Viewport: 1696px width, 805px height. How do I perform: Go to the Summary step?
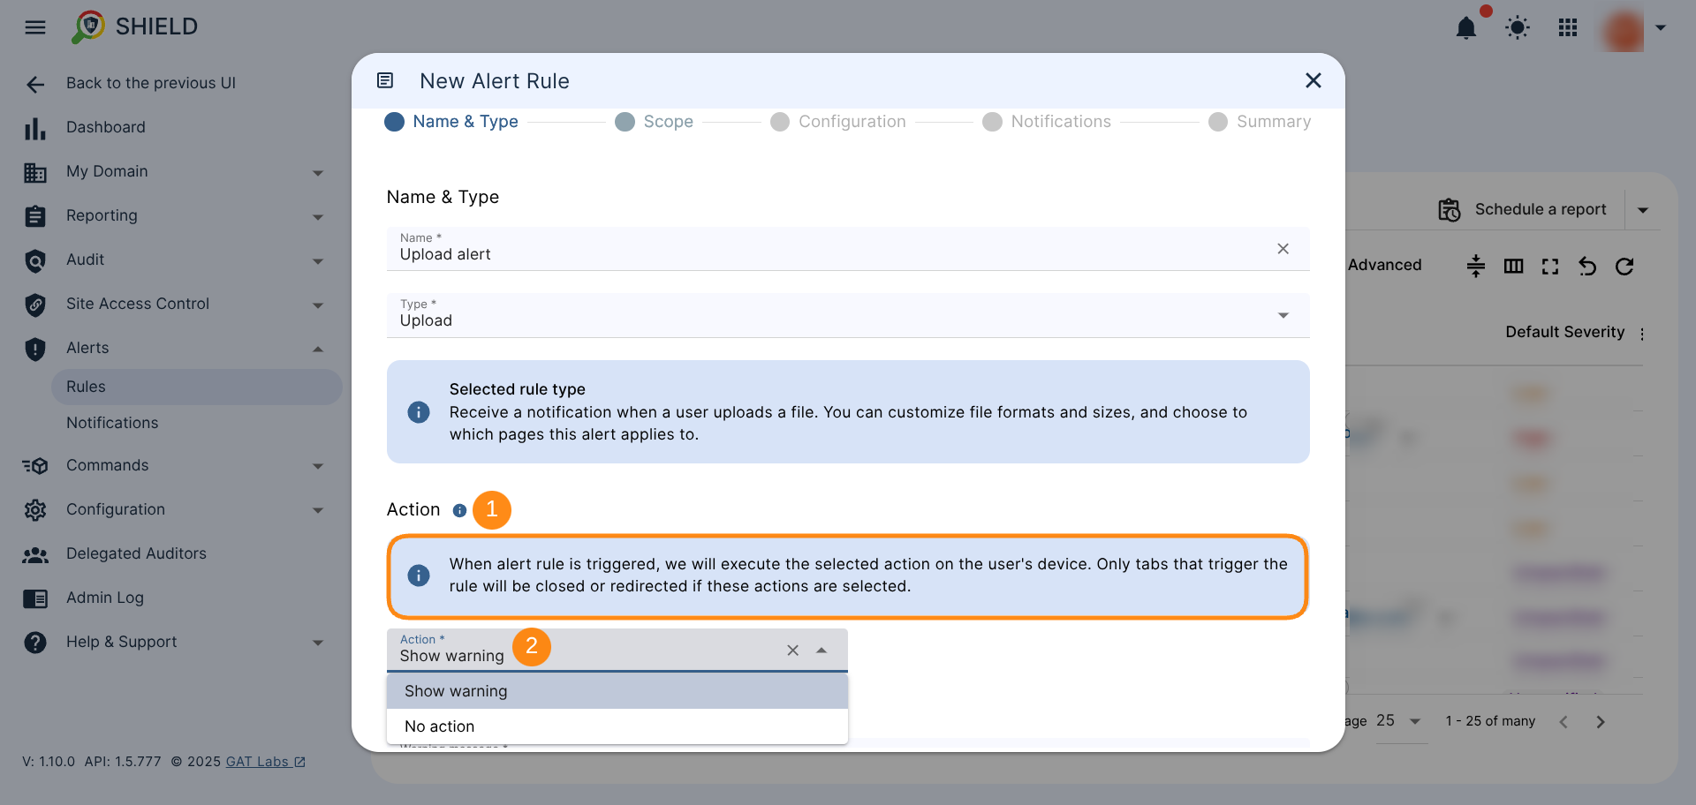pos(1260,122)
